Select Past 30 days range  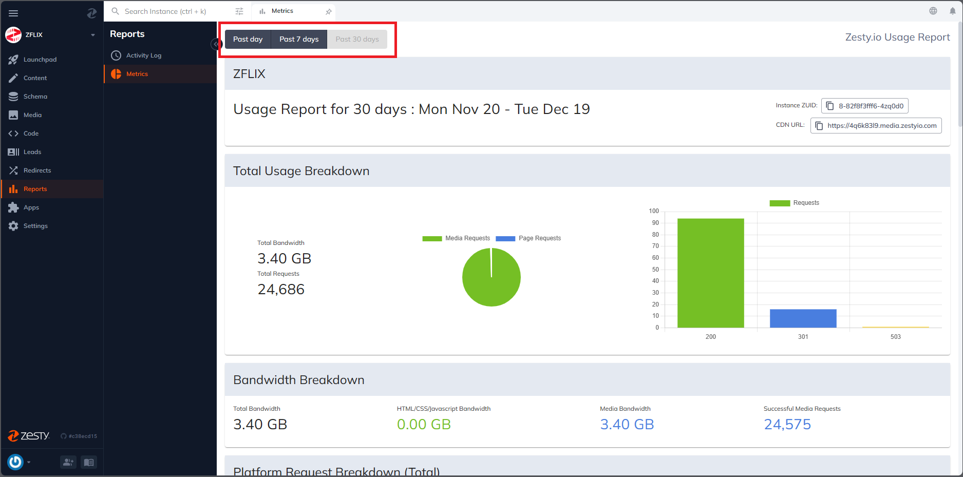tap(357, 39)
